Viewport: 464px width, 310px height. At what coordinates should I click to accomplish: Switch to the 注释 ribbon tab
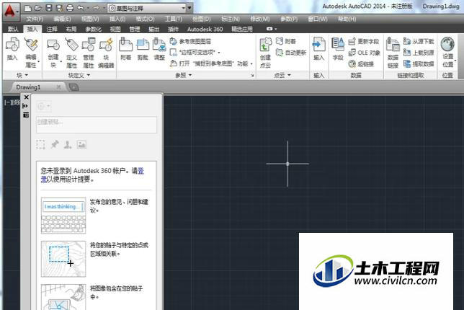coord(52,29)
